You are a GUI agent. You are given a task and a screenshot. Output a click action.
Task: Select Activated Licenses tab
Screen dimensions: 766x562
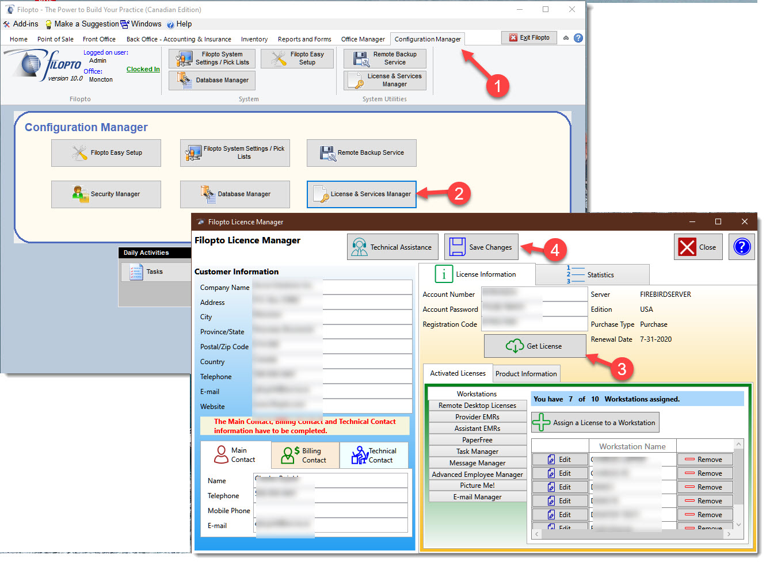pos(458,373)
